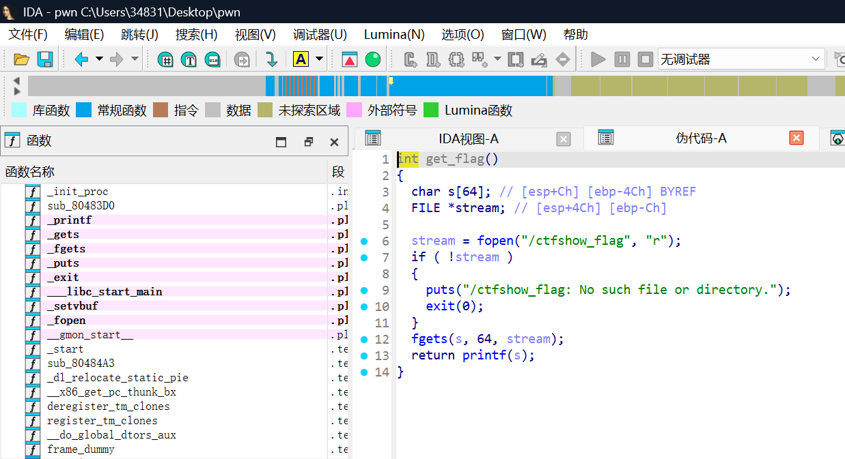Close the IDA视图-A tab
This screenshot has height=459, width=845.
pyautogui.click(x=564, y=139)
